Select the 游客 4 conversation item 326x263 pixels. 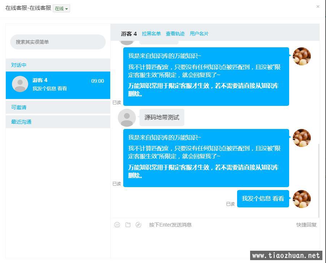pyautogui.click(x=58, y=85)
